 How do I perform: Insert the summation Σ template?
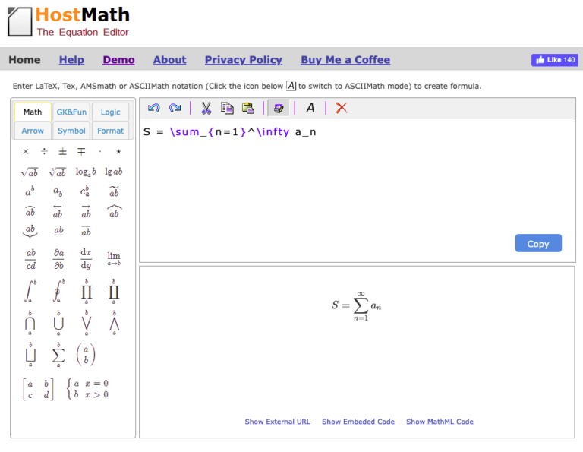pyautogui.click(x=58, y=355)
